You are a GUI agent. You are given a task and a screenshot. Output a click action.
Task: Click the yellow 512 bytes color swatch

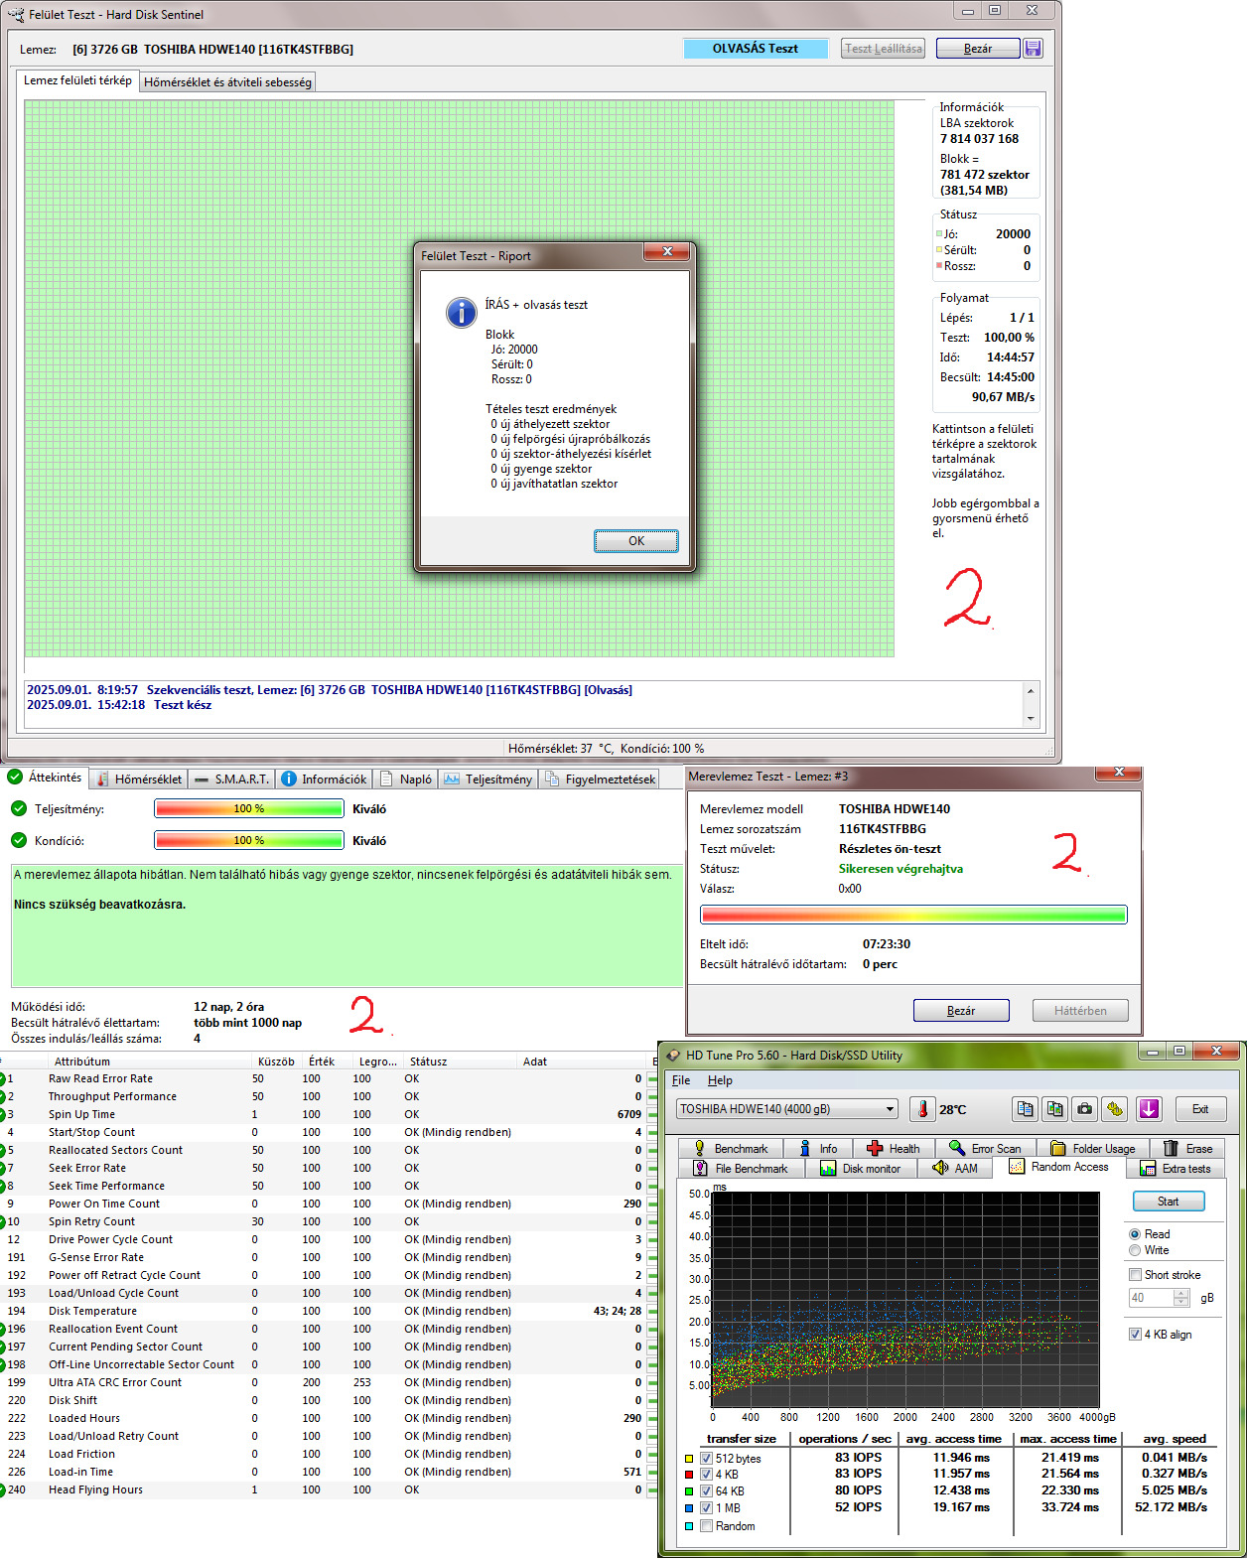(x=689, y=1459)
